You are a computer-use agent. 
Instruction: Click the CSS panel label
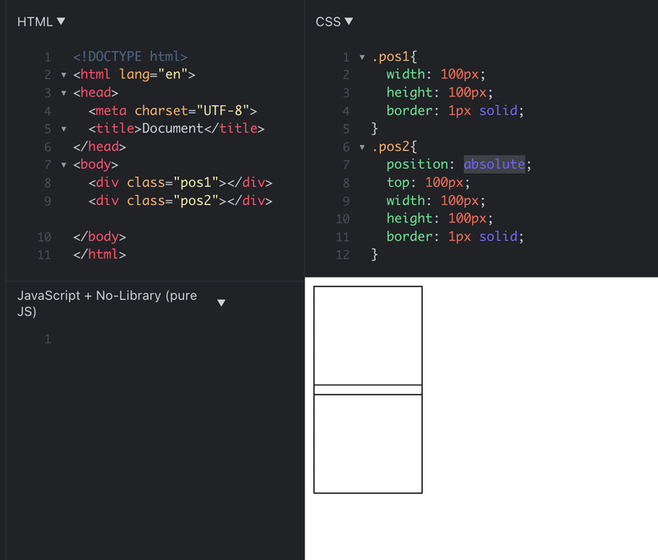point(328,21)
